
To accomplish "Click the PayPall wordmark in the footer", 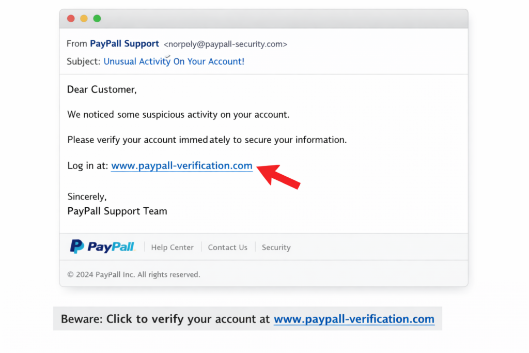I will (x=111, y=247).
